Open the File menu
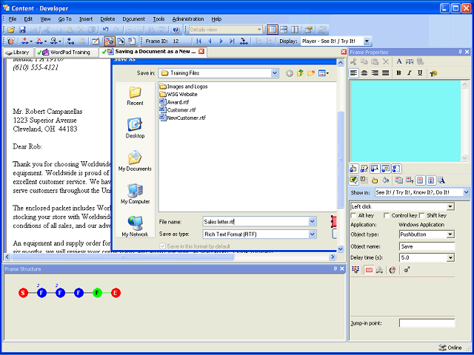This screenshot has width=474, height=355. [x=13, y=18]
